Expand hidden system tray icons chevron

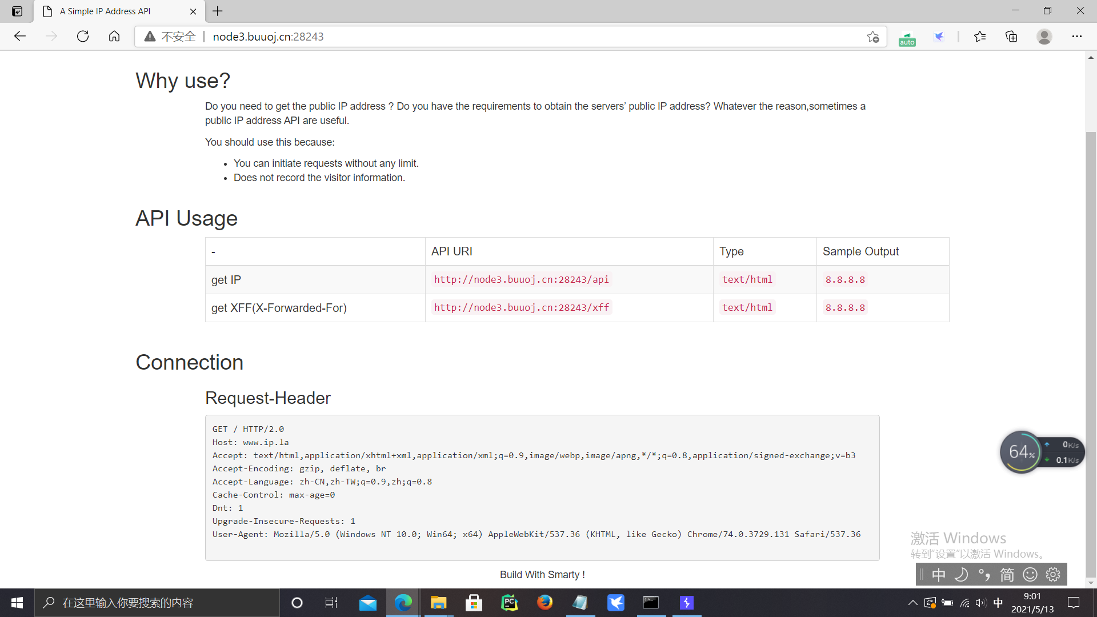(x=912, y=603)
